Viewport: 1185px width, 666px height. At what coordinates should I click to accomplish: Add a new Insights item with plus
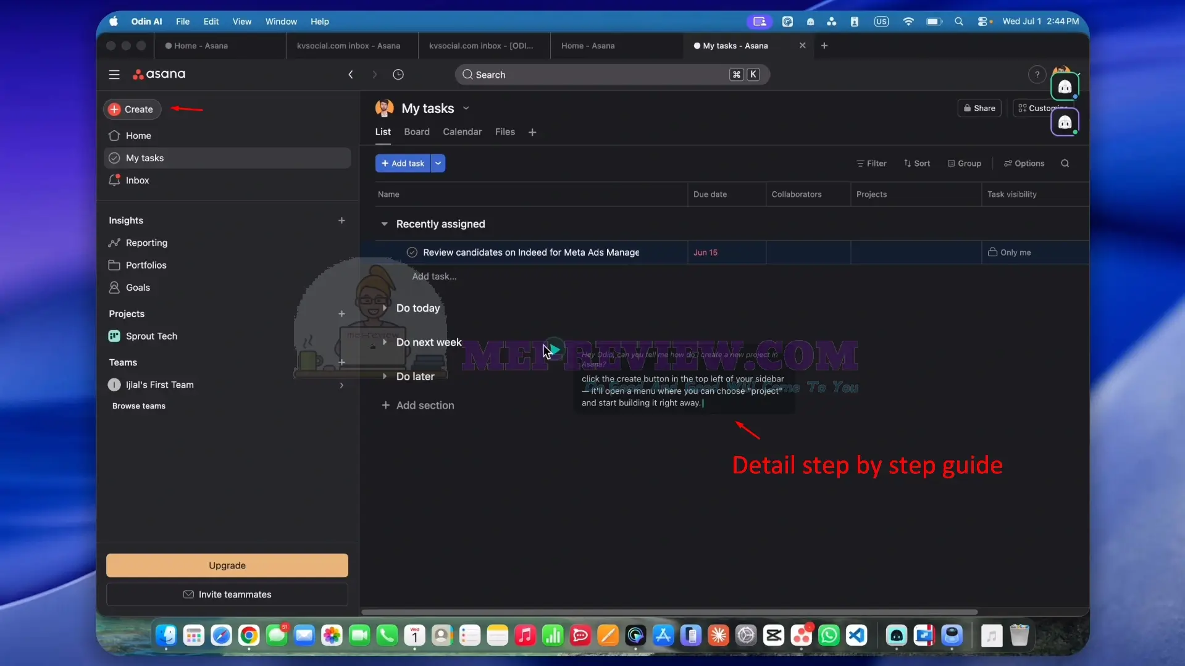pos(341,220)
